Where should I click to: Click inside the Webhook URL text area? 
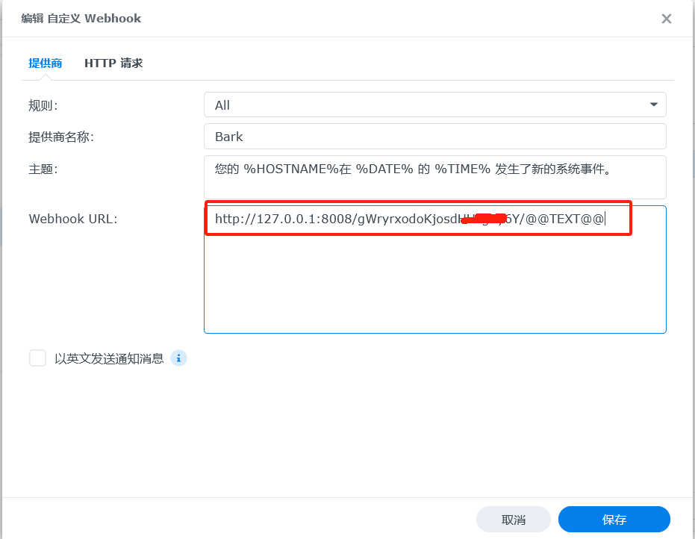[434, 269]
